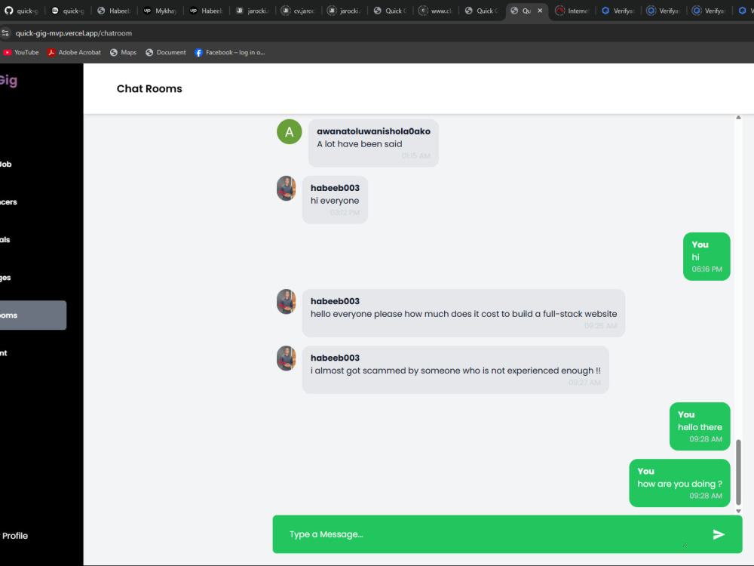Click the 'i almost got scammed' message

coord(455,371)
